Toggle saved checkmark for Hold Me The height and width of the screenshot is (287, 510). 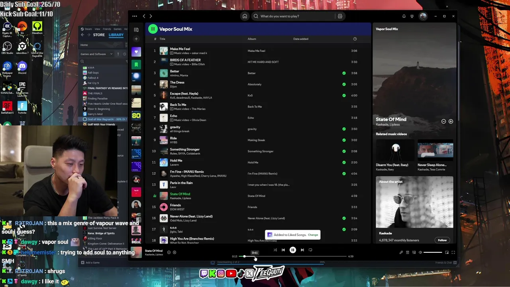tap(344, 163)
